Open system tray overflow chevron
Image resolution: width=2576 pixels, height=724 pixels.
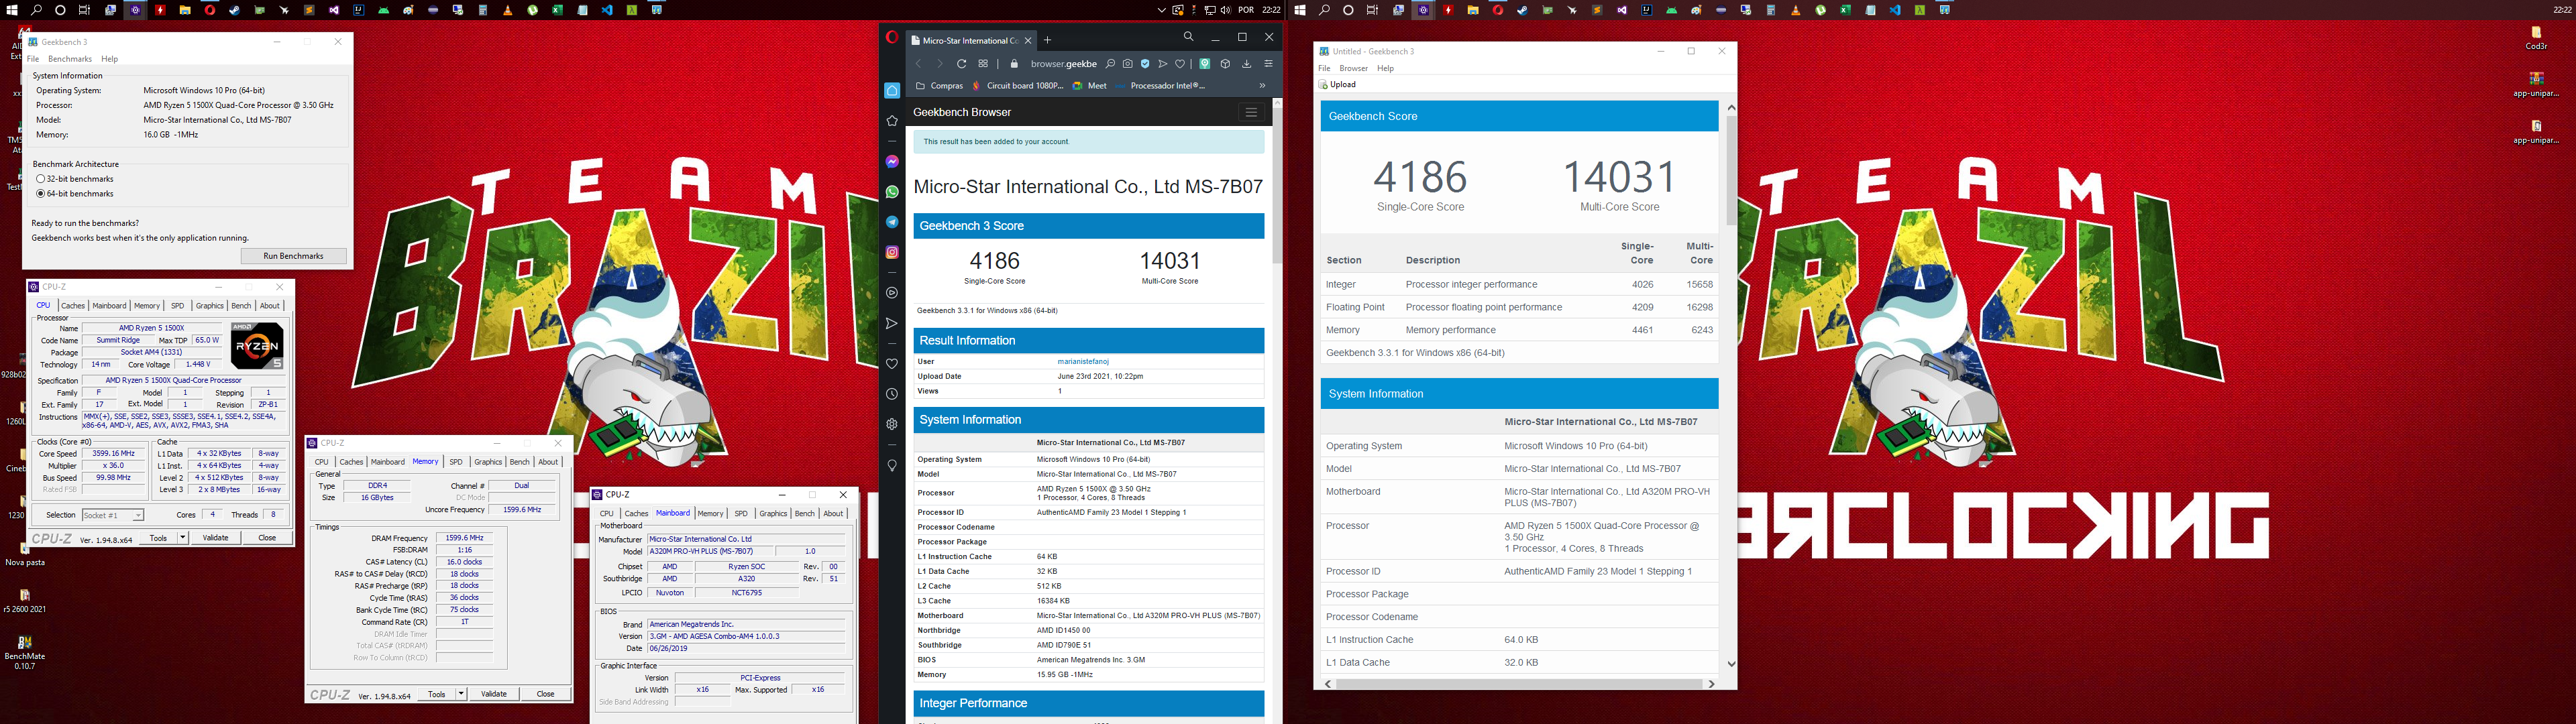click(1161, 10)
